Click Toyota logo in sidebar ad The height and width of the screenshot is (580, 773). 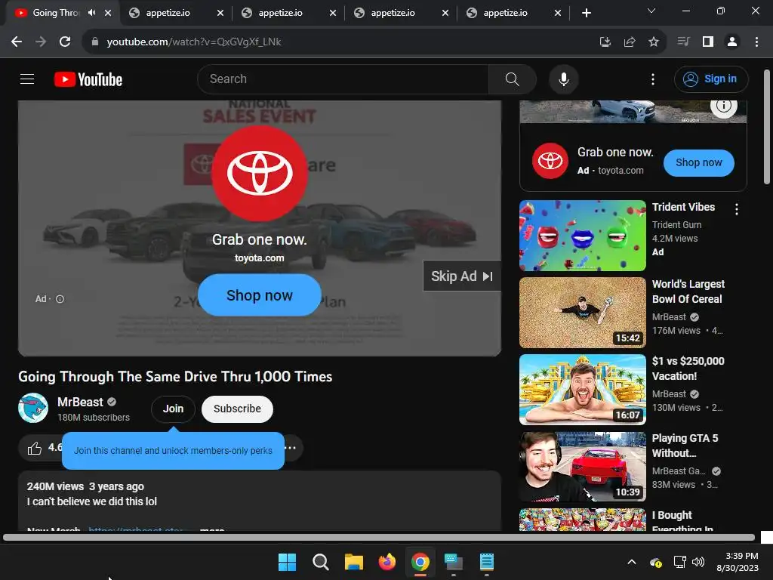coord(550,161)
